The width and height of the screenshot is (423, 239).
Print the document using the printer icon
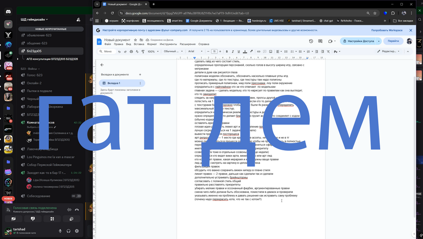coord(131,52)
